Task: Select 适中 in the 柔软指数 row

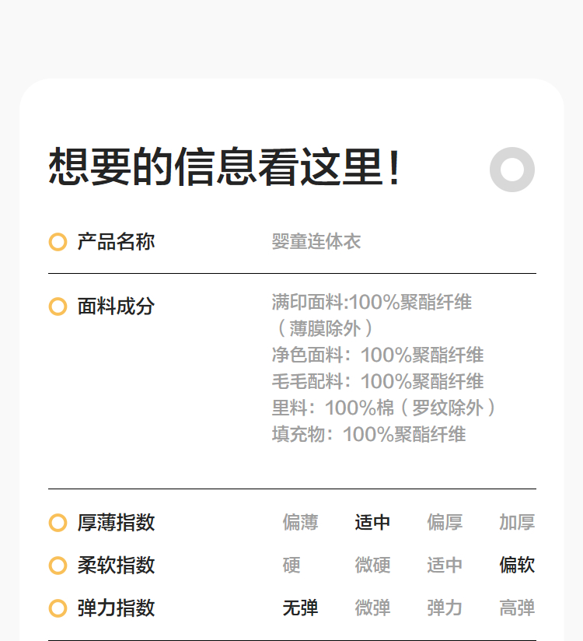Action: coord(445,566)
